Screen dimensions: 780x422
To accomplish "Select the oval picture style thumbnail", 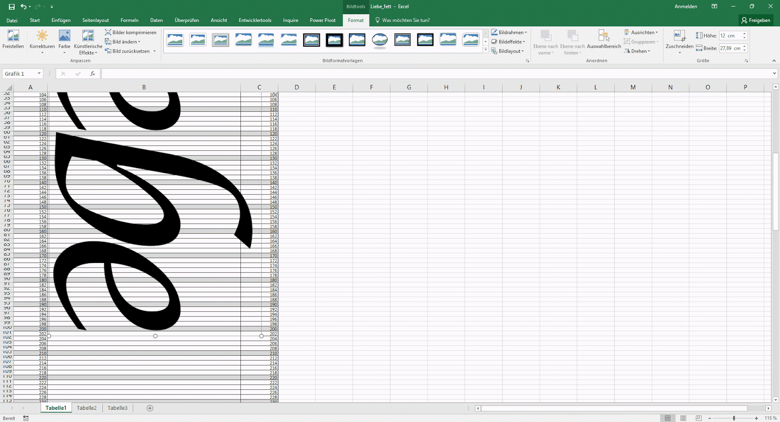I will coord(380,40).
